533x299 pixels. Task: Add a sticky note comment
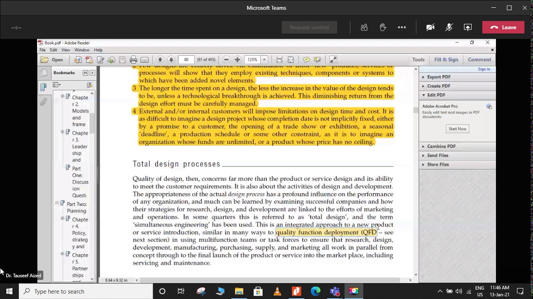306,60
